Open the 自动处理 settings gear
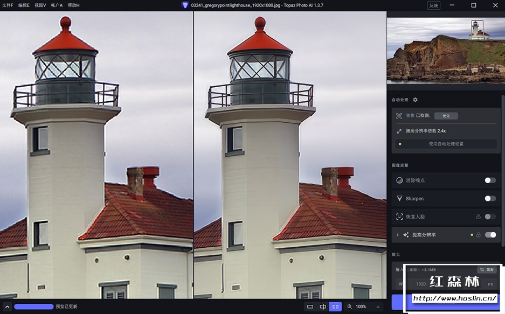This screenshot has width=505, height=314. [x=415, y=100]
